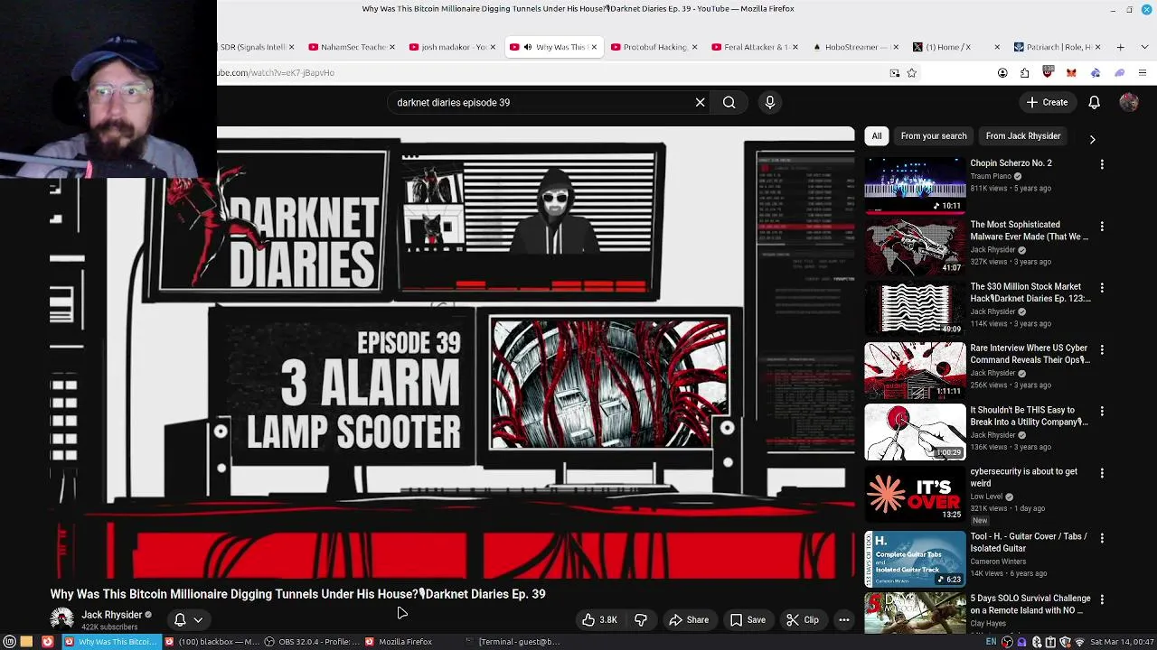Open YouTube notifications bell in header
This screenshot has height=650, width=1157.
pos(1094,102)
